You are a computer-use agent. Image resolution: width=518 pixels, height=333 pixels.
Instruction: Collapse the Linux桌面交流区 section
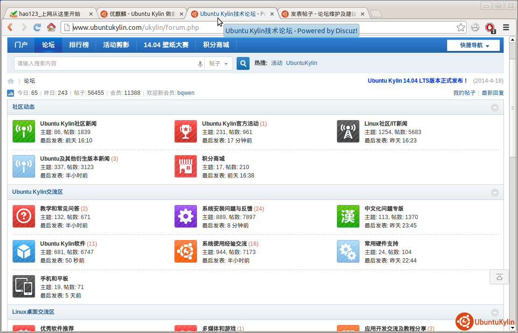(x=495, y=312)
